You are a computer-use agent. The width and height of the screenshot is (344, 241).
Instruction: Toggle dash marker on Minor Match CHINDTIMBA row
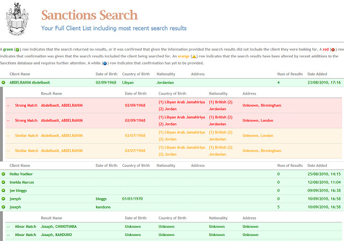tap(8, 226)
